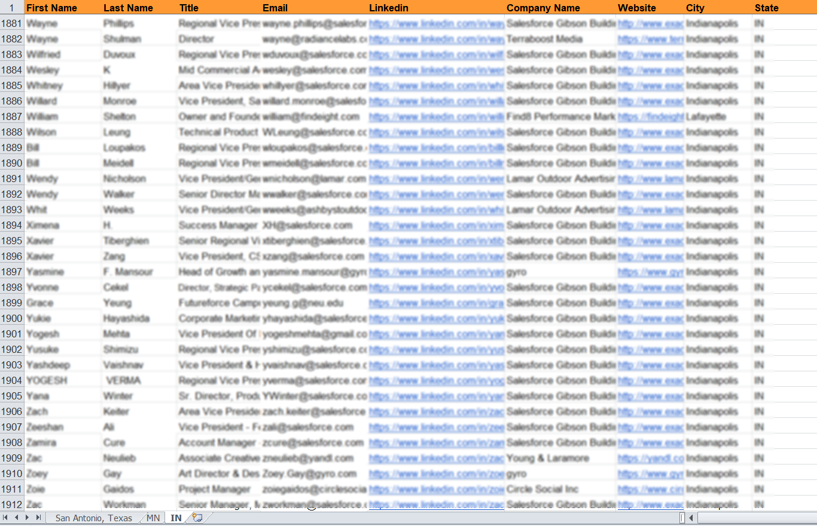Viewport: 817px width, 526px height.
Task: Select the last name "VERMA"
Action: coord(123,380)
